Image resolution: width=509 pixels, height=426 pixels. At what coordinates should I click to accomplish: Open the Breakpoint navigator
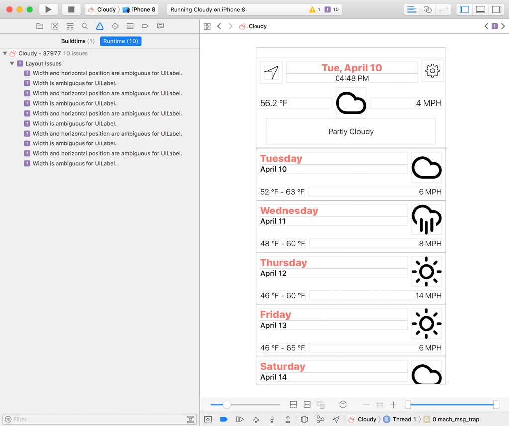pos(145,26)
